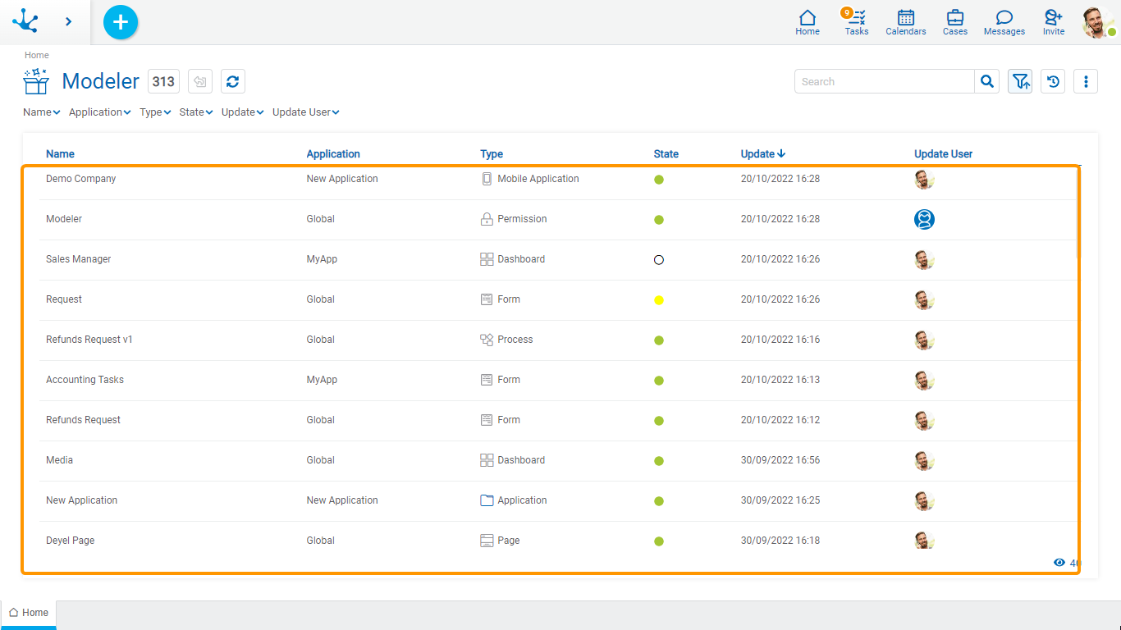Toggle the filter funnel button
1121x630 pixels.
[1020, 81]
